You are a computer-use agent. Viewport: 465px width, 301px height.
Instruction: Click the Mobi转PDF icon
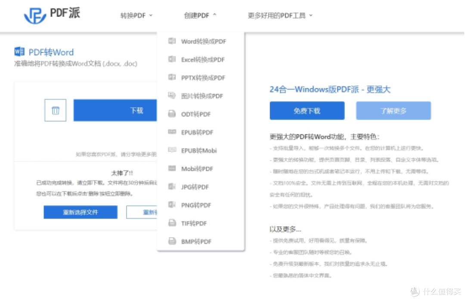click(172, 168)
